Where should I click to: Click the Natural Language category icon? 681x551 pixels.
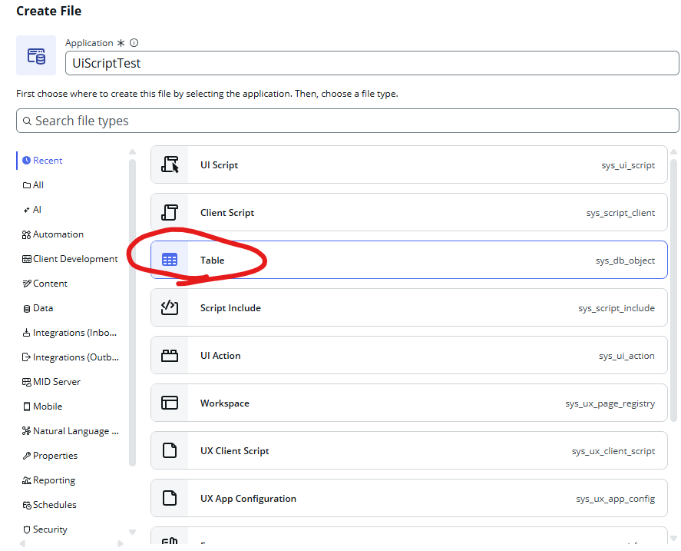pyautogui.click(x=27, y=431)
